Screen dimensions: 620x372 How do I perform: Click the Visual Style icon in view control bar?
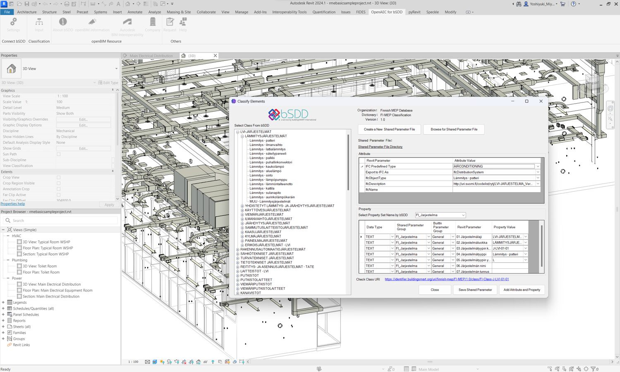(155, 362)
